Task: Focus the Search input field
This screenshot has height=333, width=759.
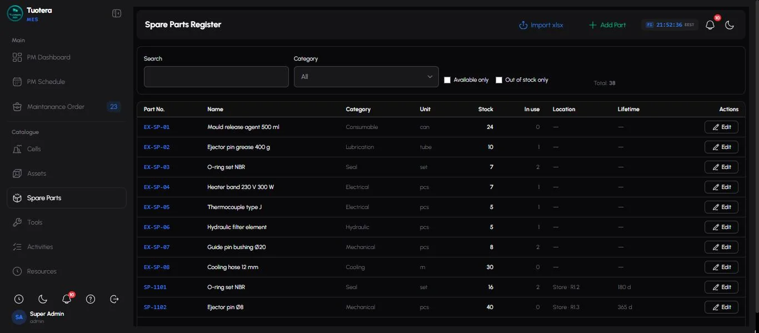Action: [216, 77]
